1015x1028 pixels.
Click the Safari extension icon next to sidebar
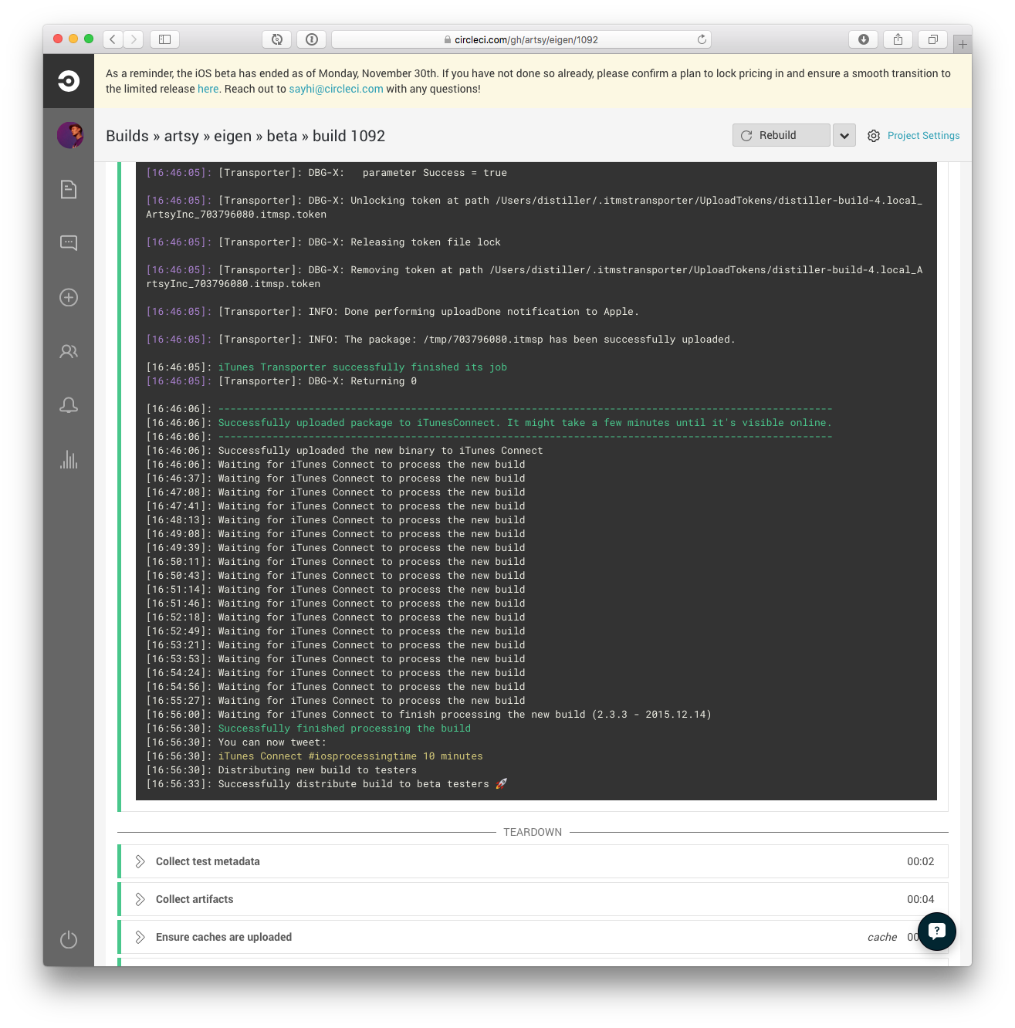[277, 39]
